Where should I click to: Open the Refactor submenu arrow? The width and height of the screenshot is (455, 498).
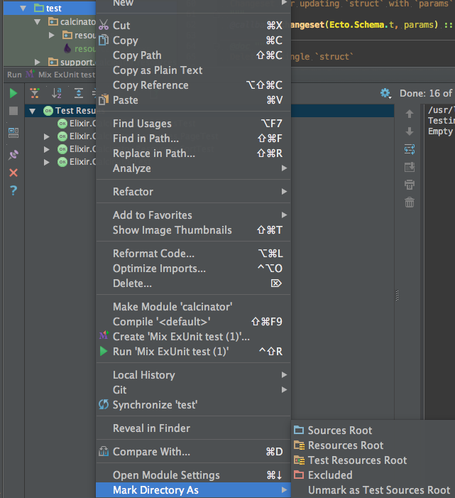click(x=284, y=192)
